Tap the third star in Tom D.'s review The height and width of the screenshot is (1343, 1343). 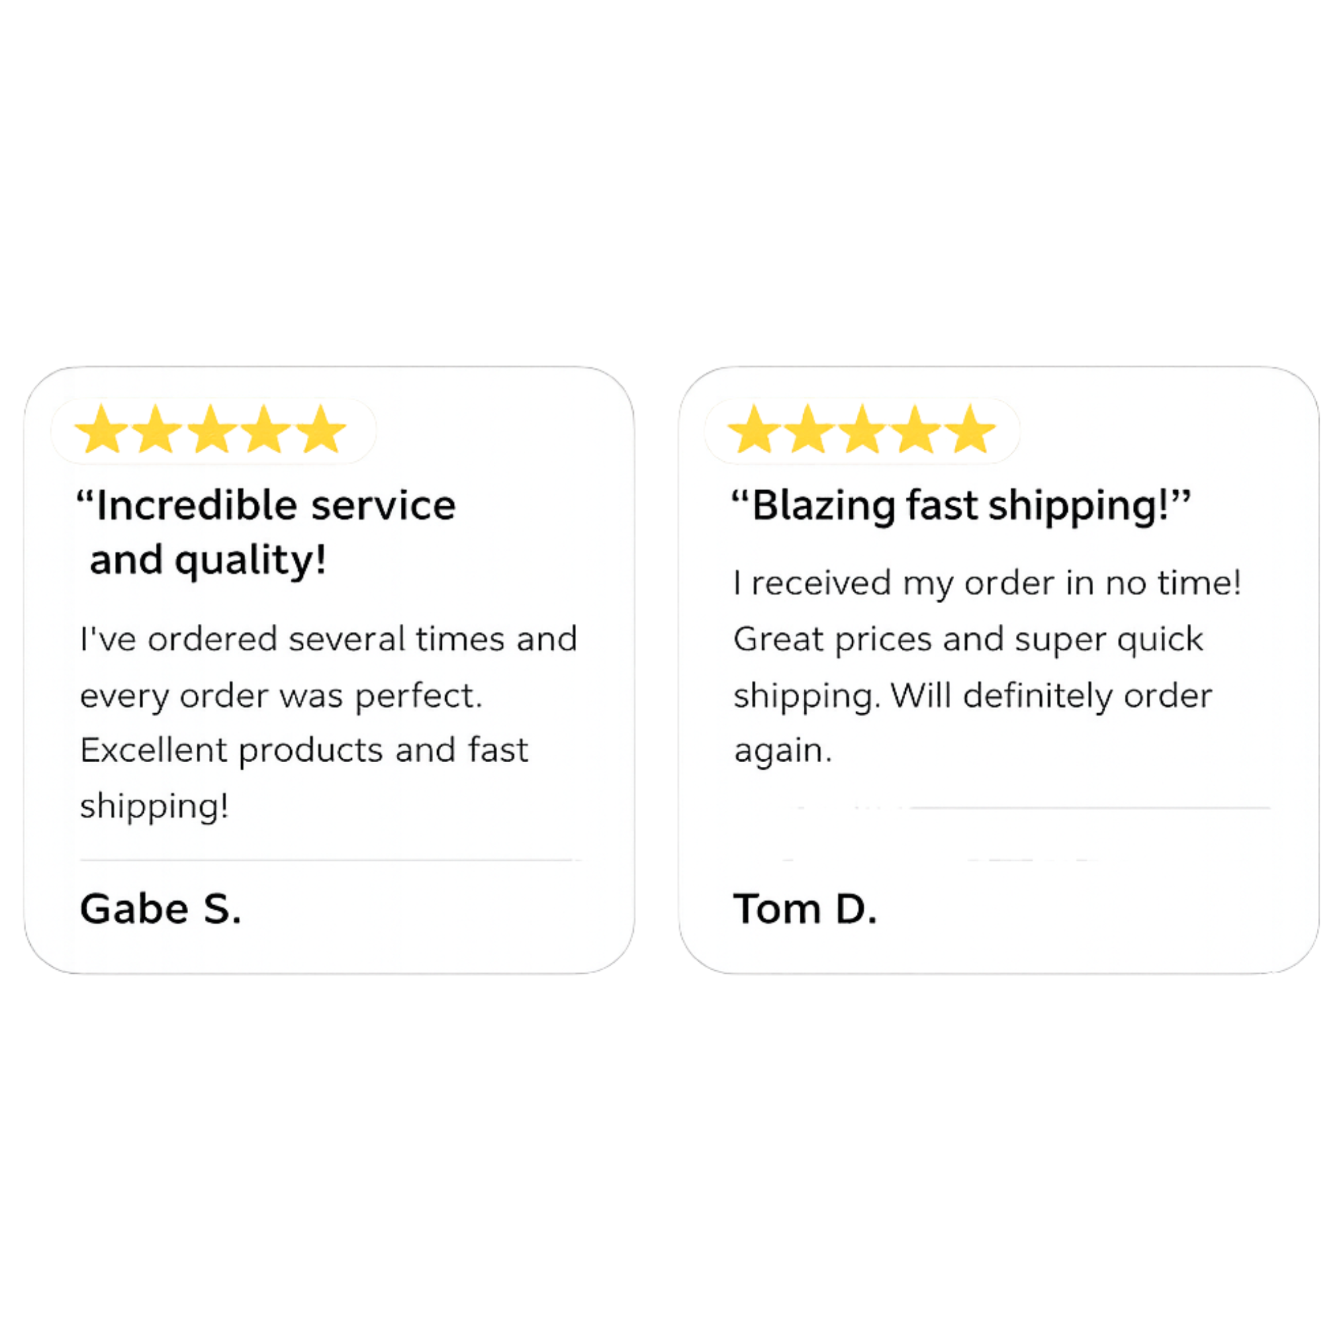862,431
